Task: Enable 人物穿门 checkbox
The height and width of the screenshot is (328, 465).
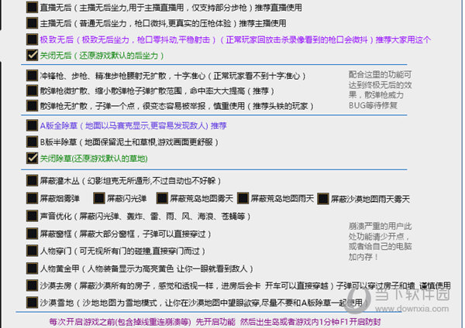Action: (x=32, y=251)
